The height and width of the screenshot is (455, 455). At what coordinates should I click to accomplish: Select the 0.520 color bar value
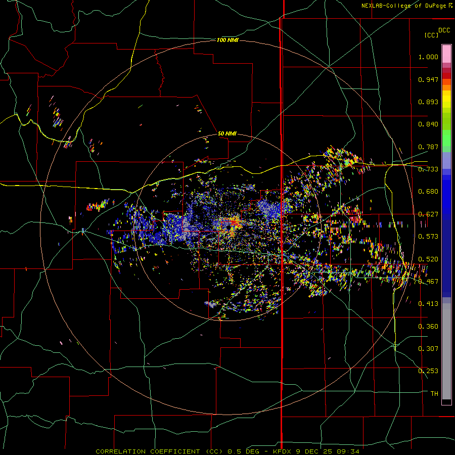coord(428,259)
